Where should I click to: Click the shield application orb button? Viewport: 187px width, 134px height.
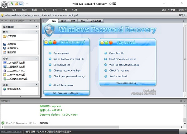coord(4,5)
